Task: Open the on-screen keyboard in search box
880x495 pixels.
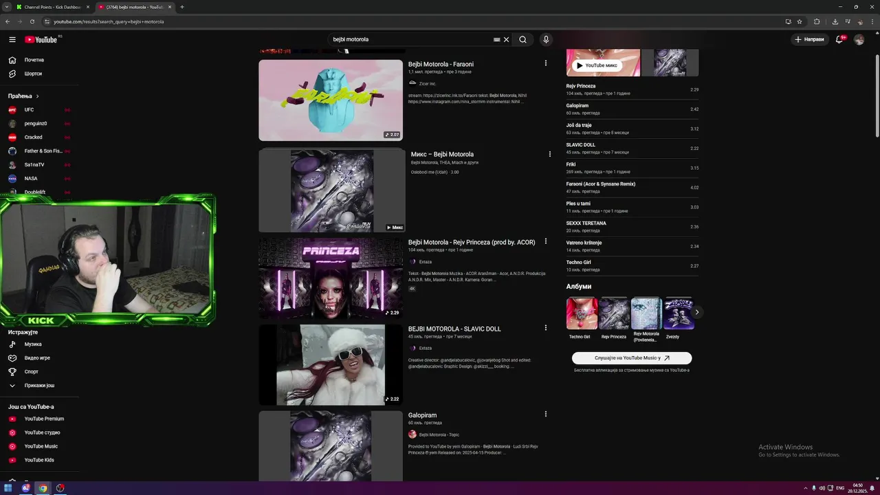Action: pos(496,39)
